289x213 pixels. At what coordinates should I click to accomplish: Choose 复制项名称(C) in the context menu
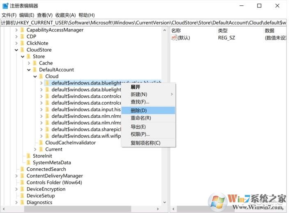click(148, 143)
